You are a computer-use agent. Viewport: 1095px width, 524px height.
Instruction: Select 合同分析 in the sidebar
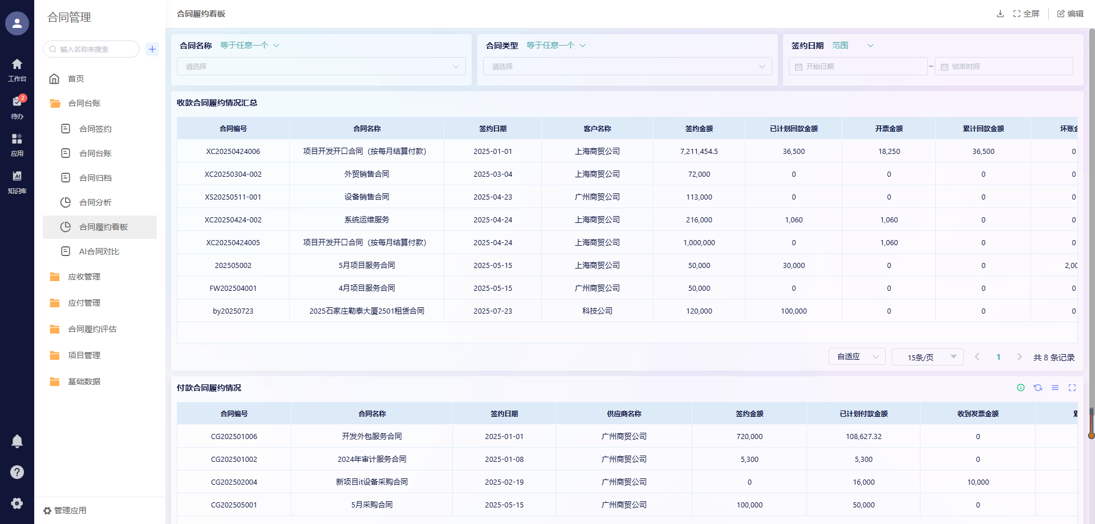pos(95,202)
